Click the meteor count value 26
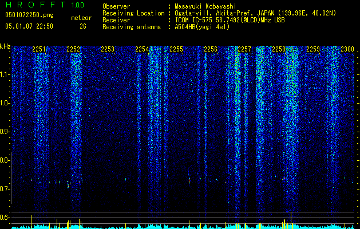Viewport: 360px width, 229px height. pos(83,26)
